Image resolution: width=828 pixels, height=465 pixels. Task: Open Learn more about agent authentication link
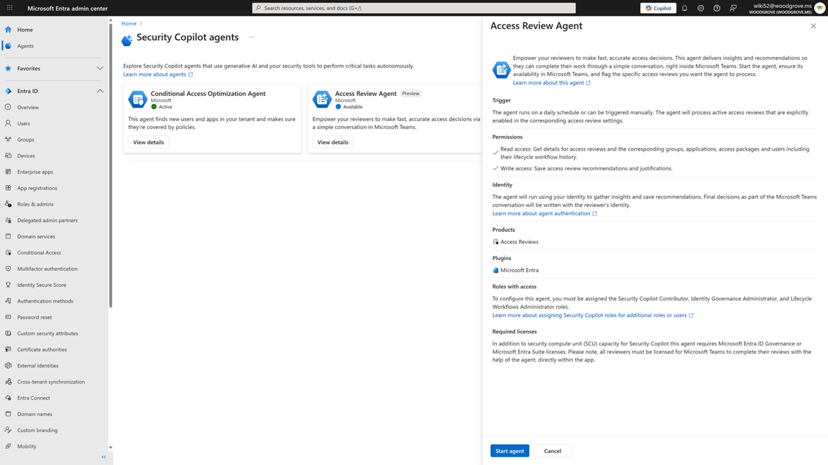coord(541,213)
